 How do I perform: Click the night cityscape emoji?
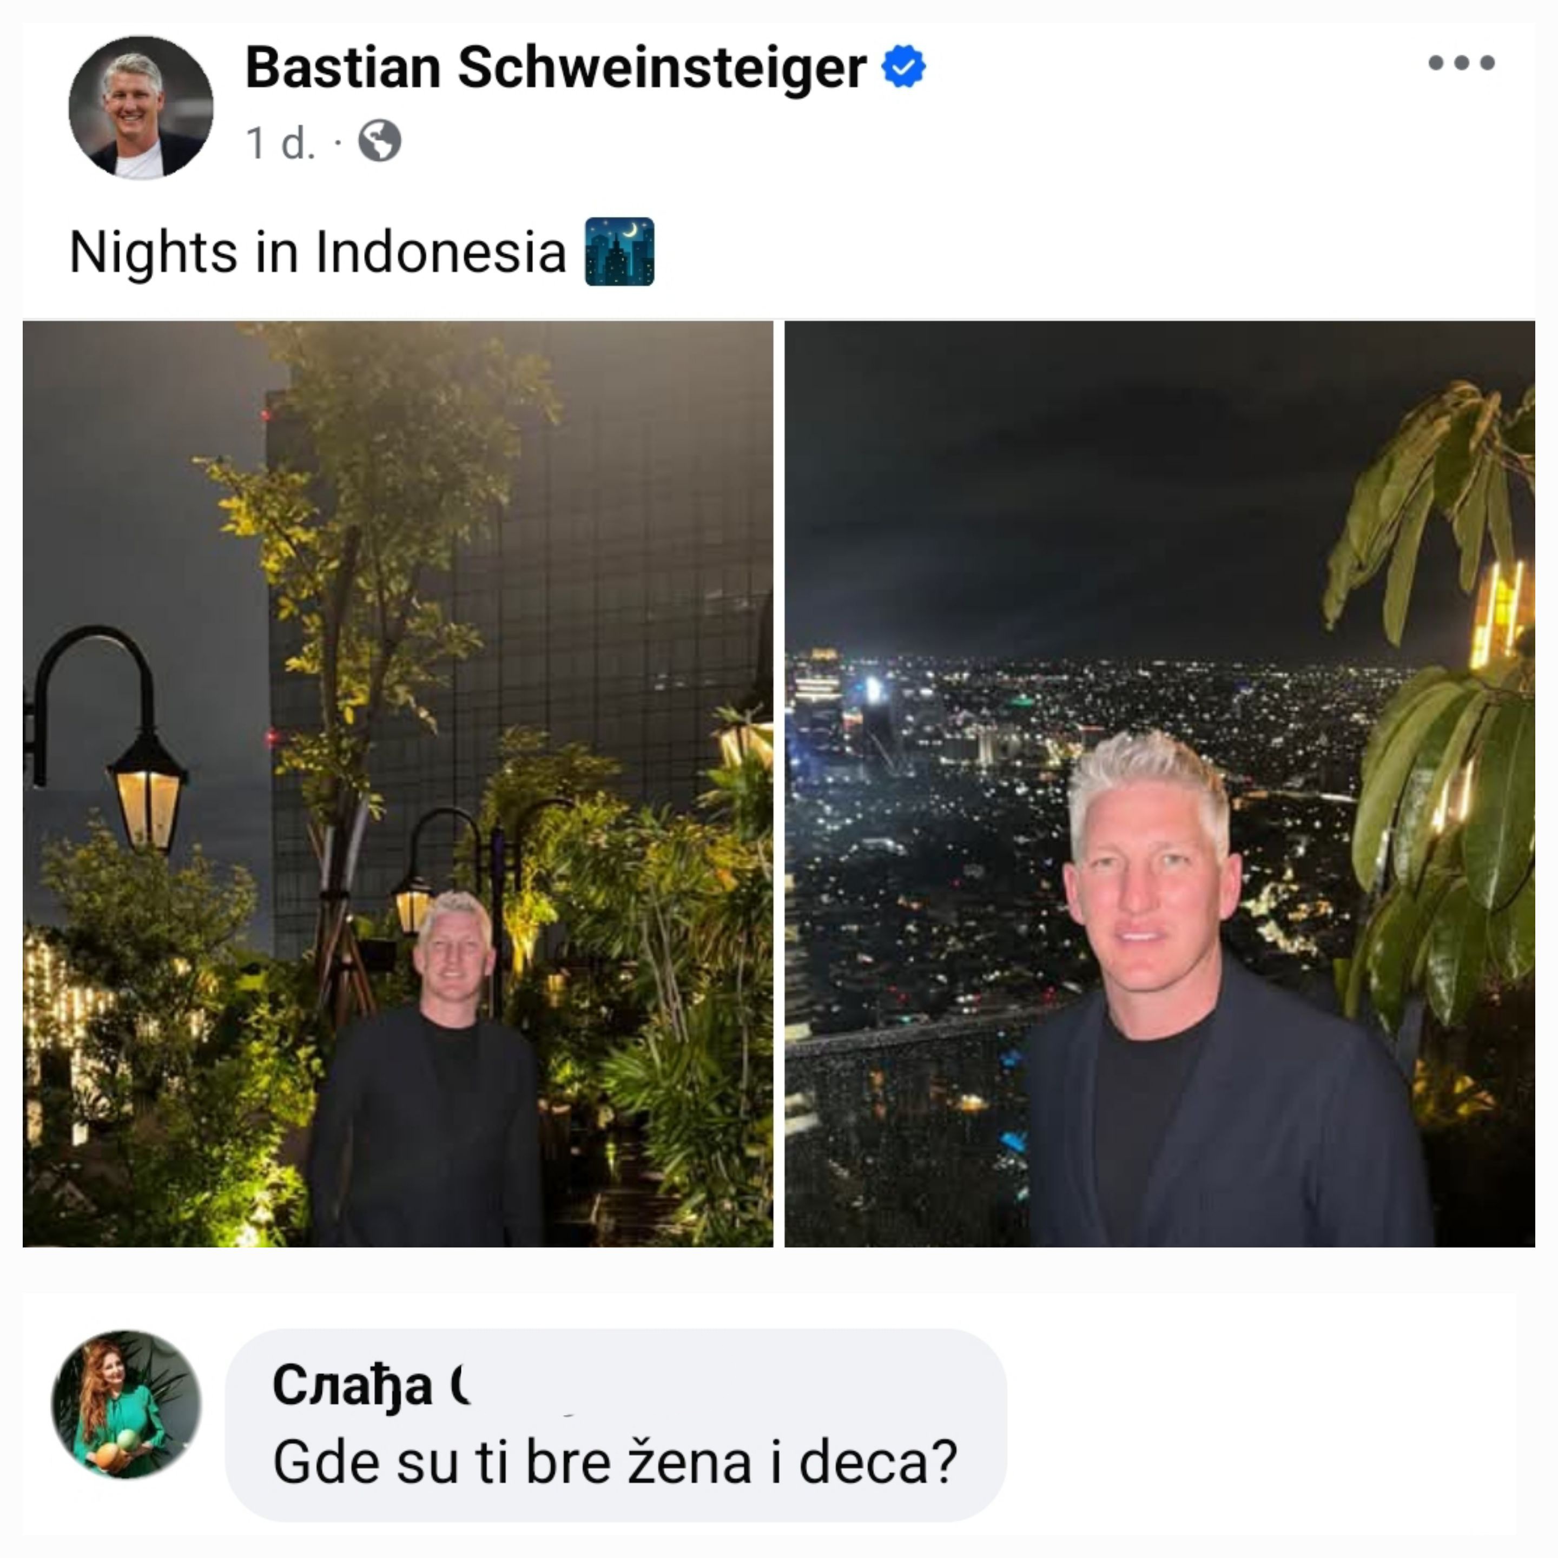[x=619, y=252]
